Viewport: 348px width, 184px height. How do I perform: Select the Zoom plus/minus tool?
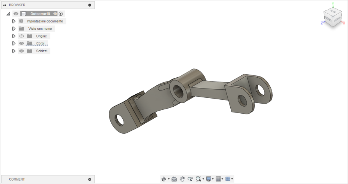click(190, 179)
